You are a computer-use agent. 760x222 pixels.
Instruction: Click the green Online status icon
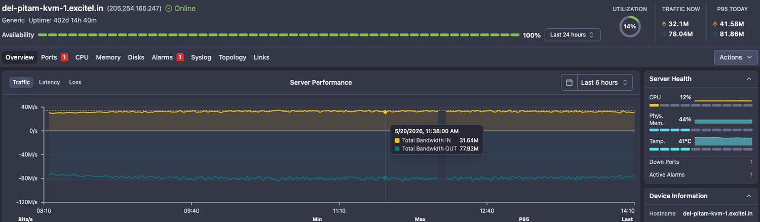point(169,9)
